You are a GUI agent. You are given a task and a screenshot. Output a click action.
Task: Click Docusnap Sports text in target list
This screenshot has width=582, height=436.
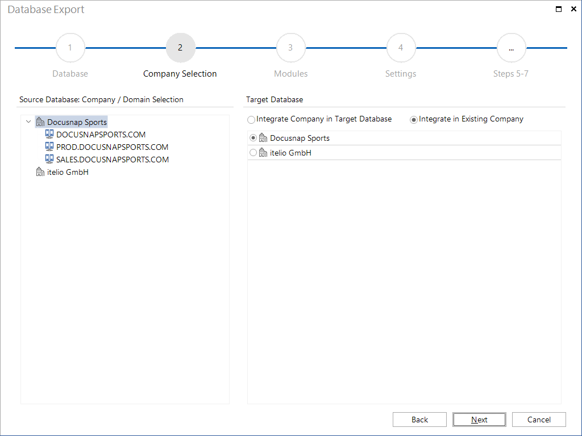click(300, 138)
